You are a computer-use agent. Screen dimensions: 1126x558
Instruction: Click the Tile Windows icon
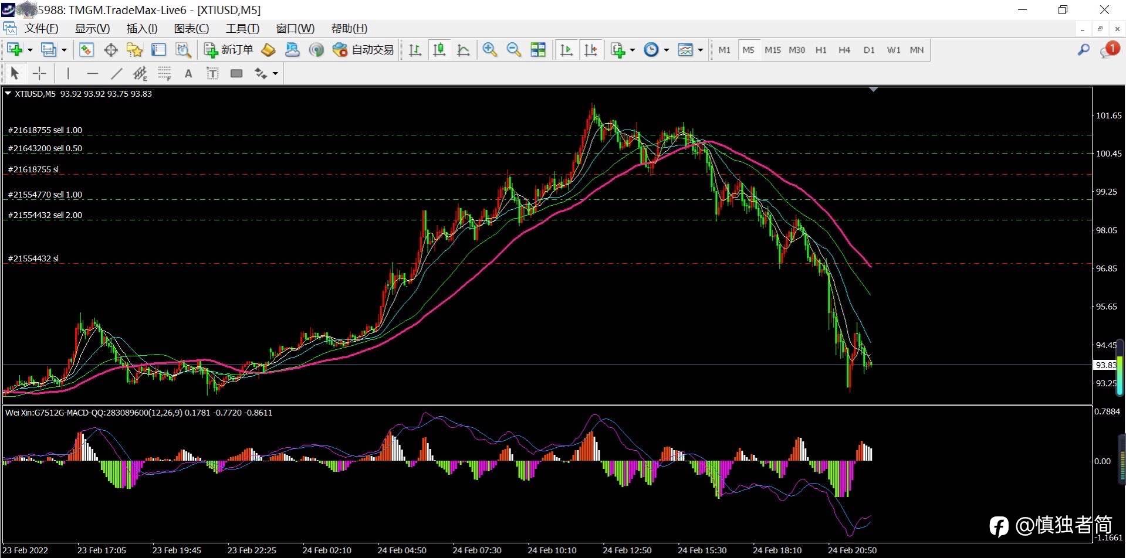click(x=537, y=50)
